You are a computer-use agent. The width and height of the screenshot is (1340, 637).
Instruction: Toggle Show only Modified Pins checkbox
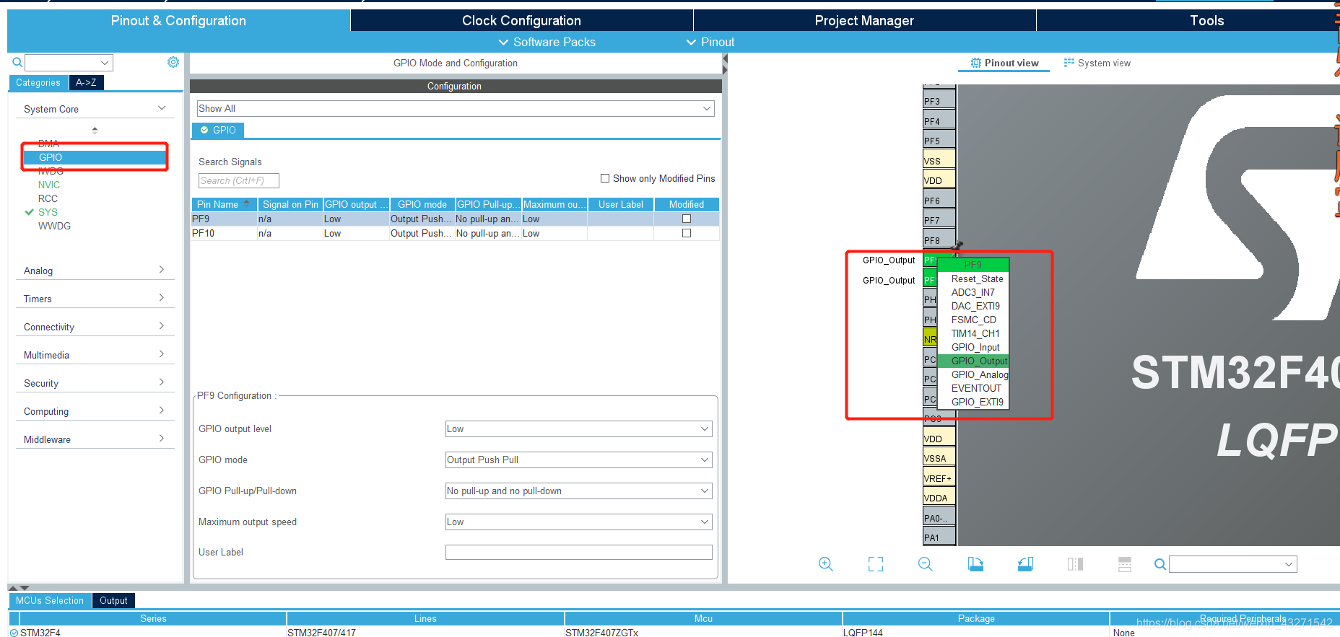pyautogui.click(x=605, y=178)
